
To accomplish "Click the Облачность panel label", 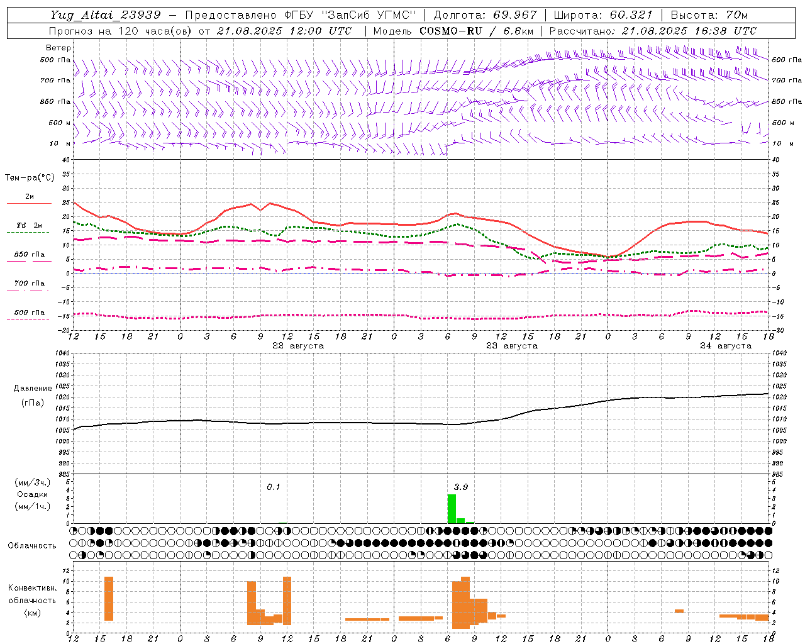I will click(x=32, y=546).
